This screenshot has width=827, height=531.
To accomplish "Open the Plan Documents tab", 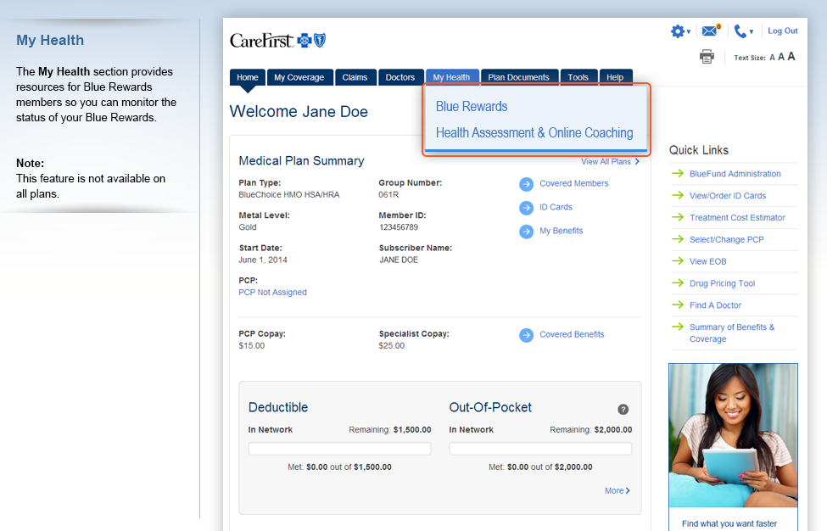I will pos(518,77).
